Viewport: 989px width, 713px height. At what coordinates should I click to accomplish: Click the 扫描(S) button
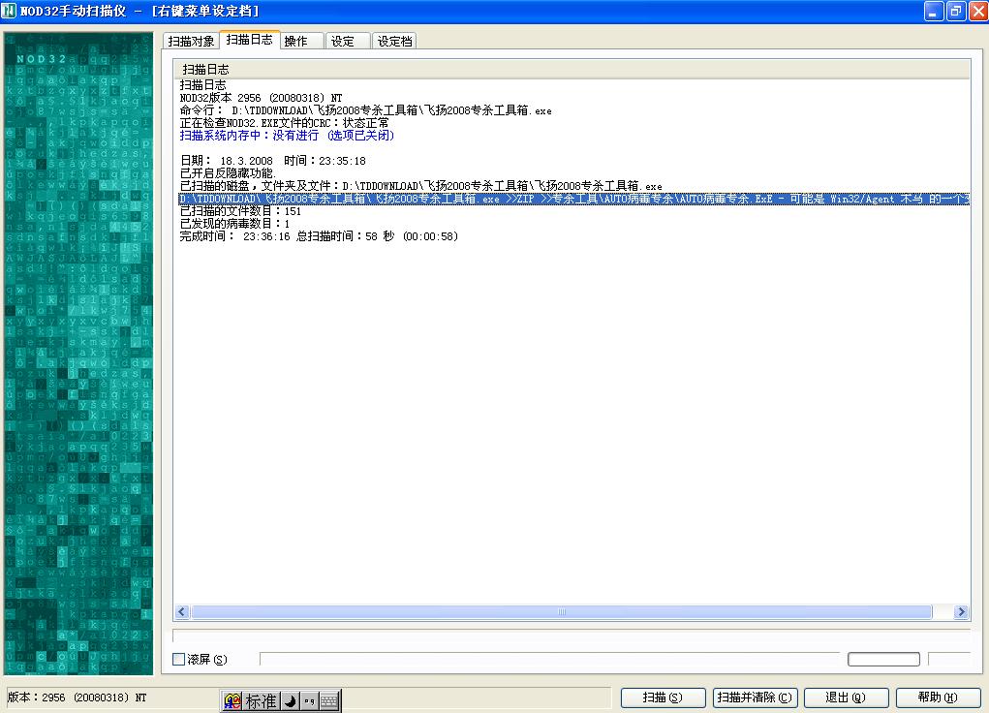click(x=663, y=697)
